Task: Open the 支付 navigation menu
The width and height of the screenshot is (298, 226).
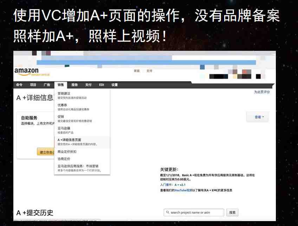Action: click(x=88, y=85)
